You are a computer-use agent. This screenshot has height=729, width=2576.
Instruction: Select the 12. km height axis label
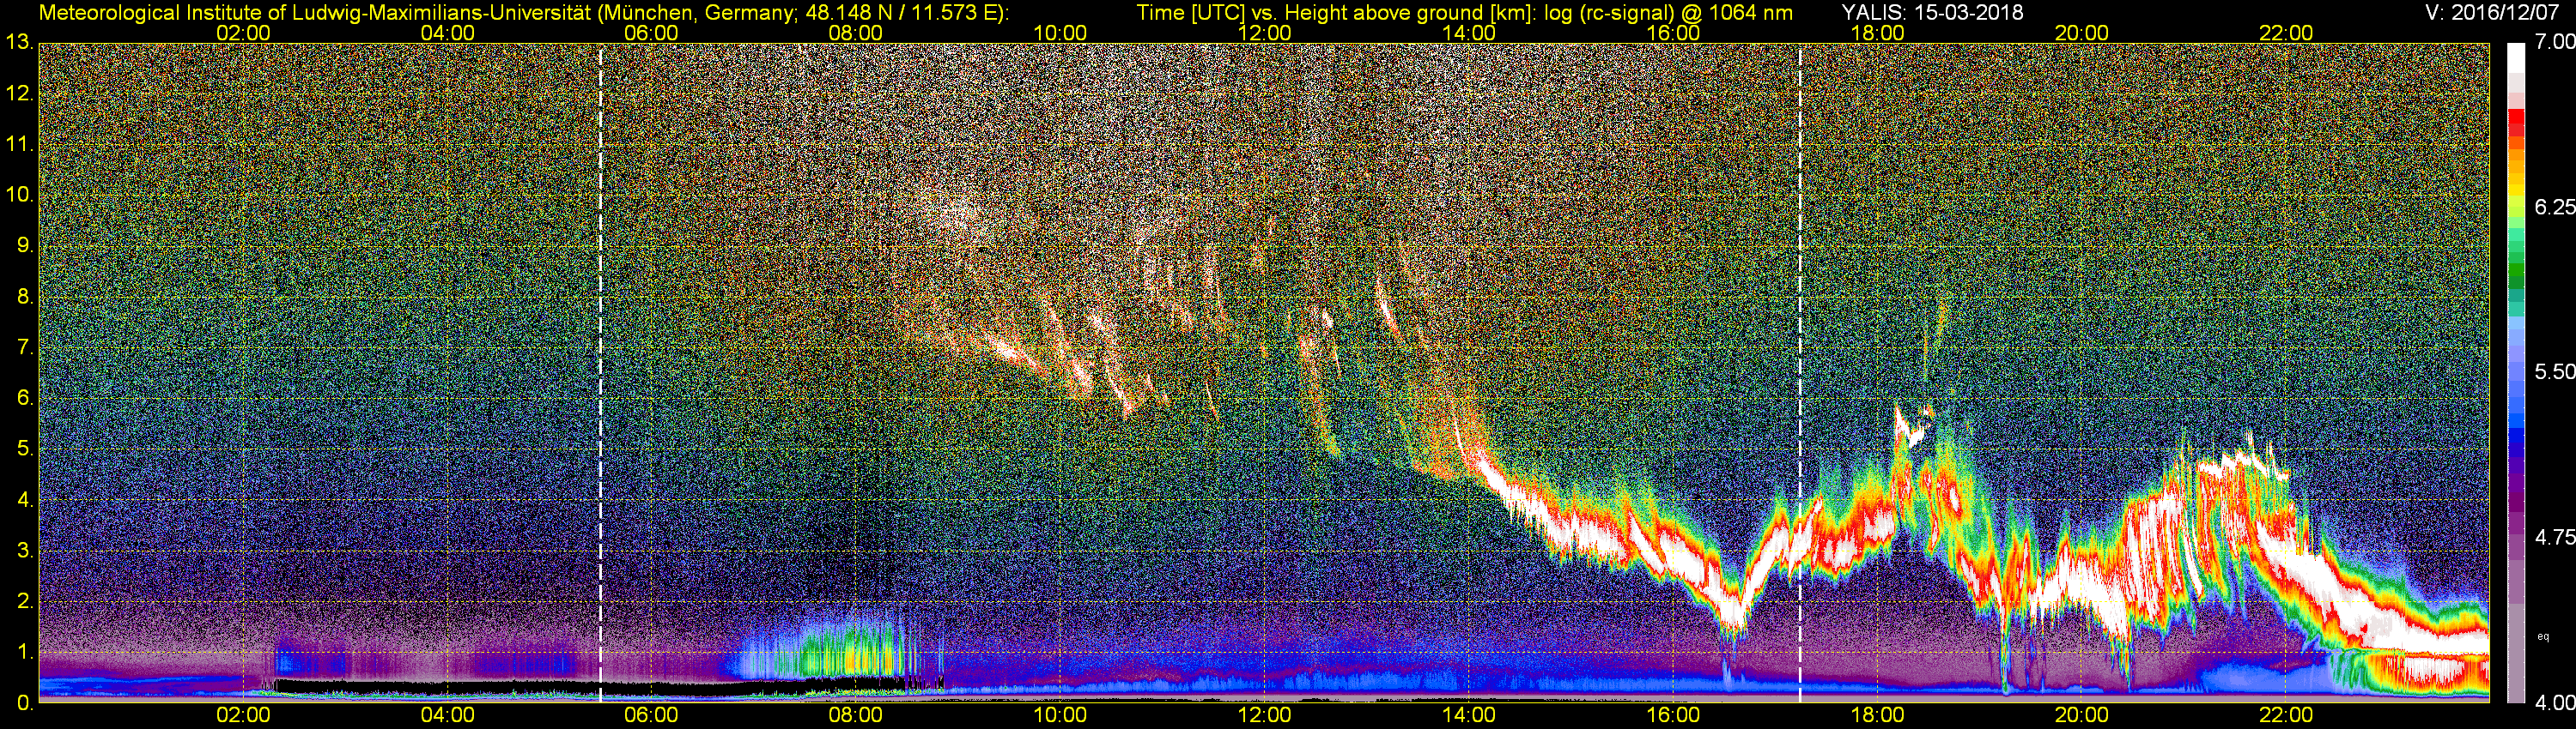coord(19,93)
